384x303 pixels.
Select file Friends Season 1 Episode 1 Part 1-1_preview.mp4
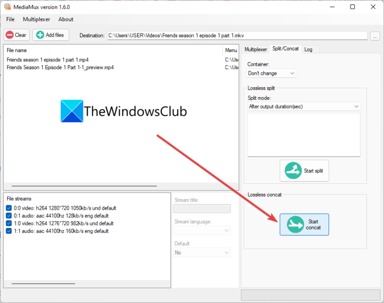60,67
